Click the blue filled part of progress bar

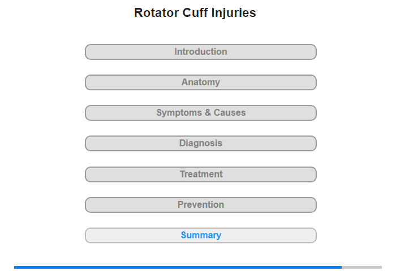tap(178, 267)
